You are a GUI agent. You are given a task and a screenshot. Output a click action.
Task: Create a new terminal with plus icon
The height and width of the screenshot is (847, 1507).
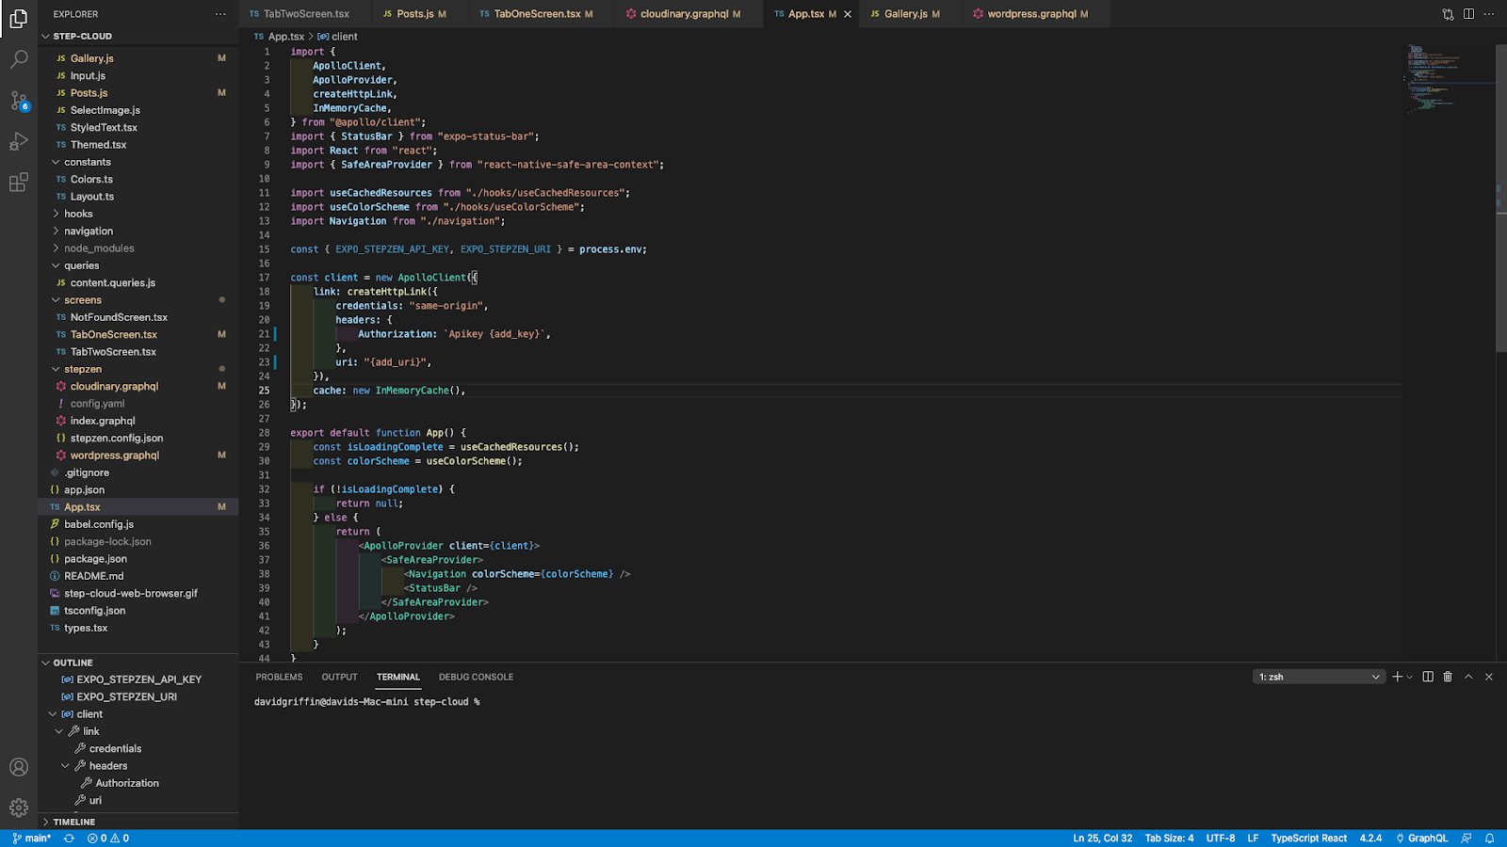coord(1398,677)
